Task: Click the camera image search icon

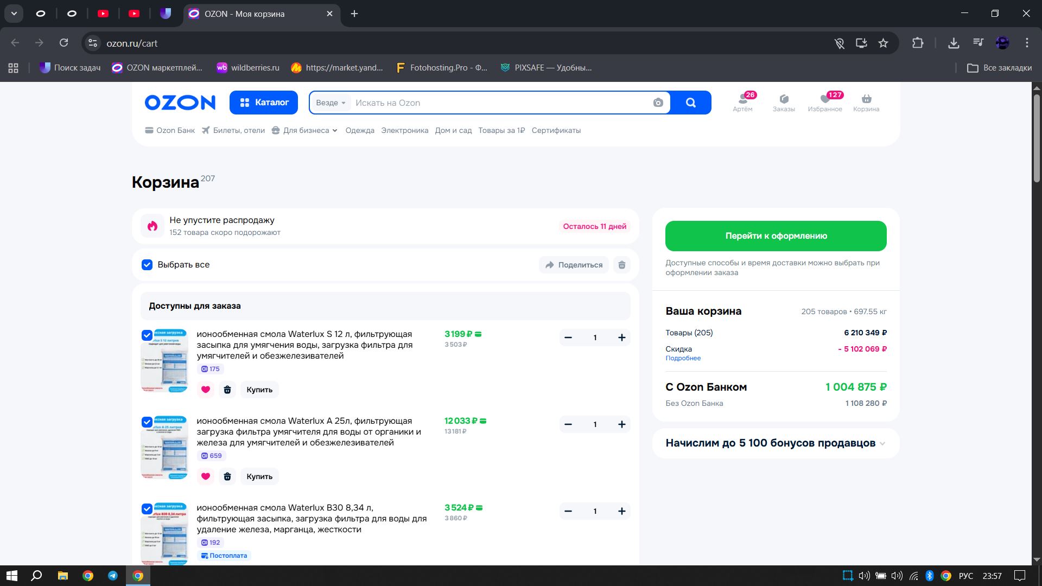Action: pos(658,103)
